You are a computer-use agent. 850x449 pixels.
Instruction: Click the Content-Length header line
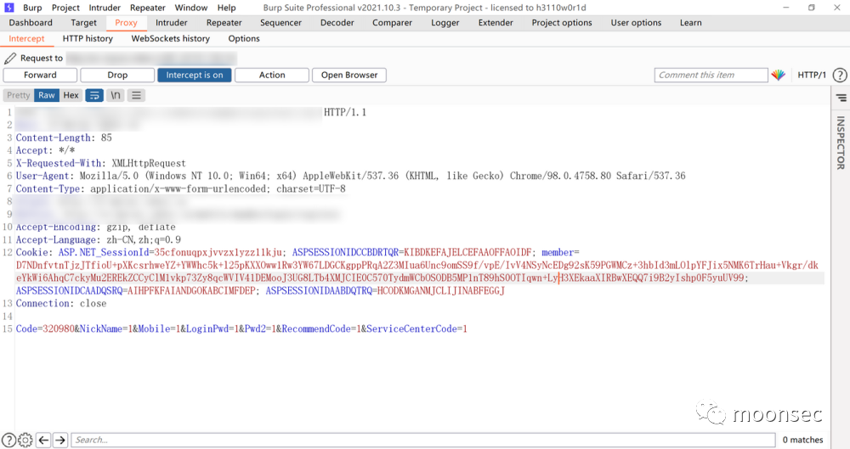pyautogui.click(x=64, y=138)
